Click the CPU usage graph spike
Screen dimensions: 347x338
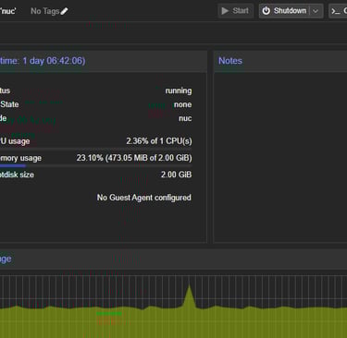189,296
